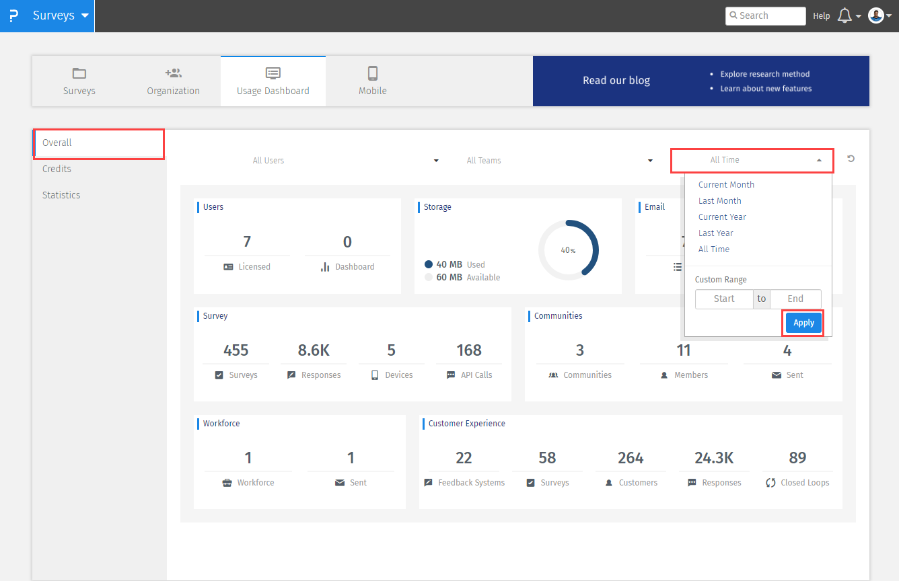The width and height of the screenshot is (899, 581).
Task: Click the storage usage donut chart
Action: coord(569,249)
